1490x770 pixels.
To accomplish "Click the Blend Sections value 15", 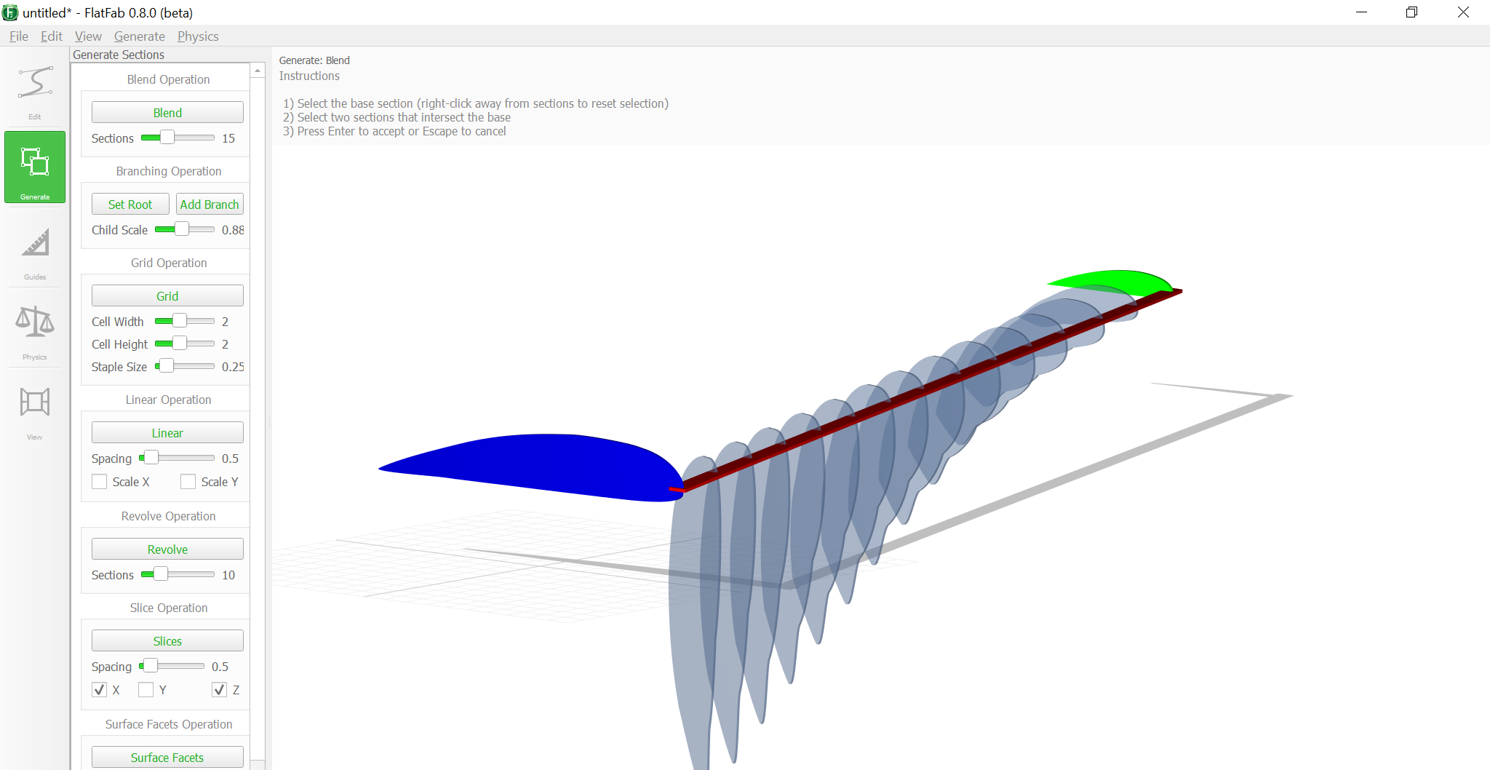I will (228, 138).
